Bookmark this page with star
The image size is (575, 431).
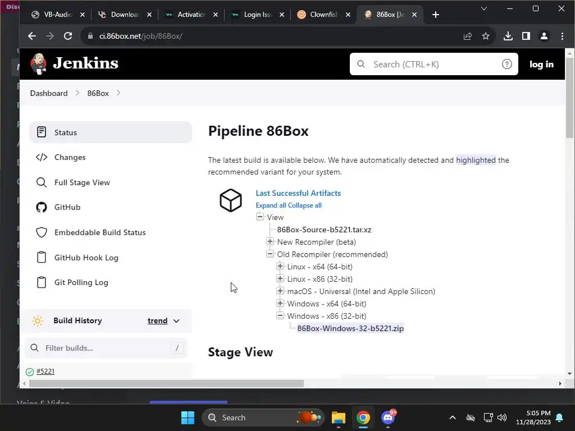tap(486, 36)
